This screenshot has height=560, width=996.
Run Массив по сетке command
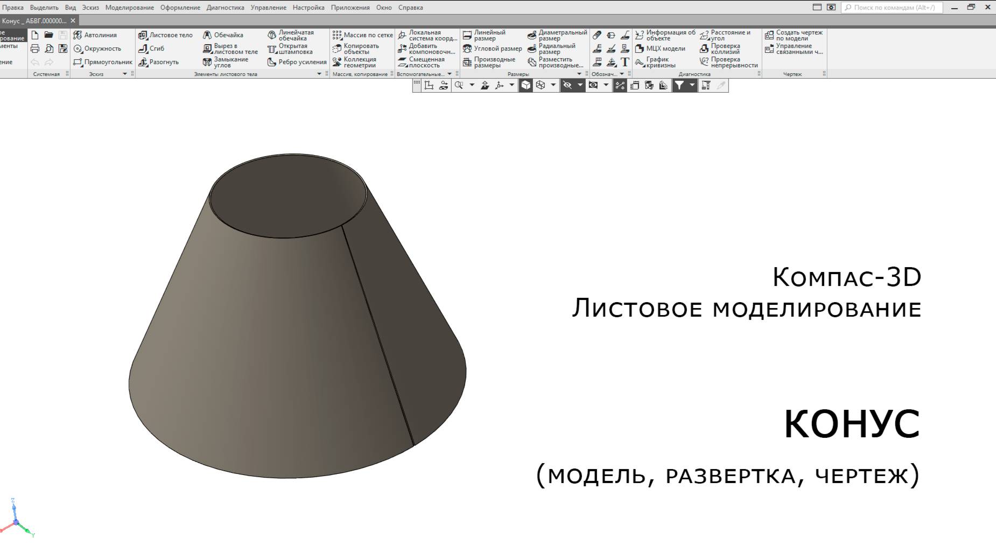pos(362,35)
